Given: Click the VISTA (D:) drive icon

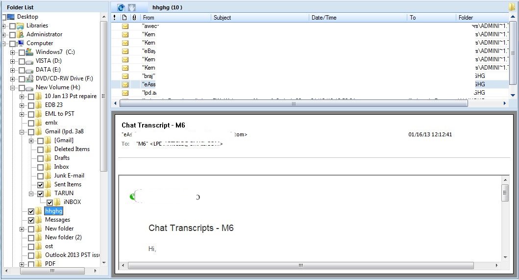Looking at the screenshot, I should coord(29,61).
